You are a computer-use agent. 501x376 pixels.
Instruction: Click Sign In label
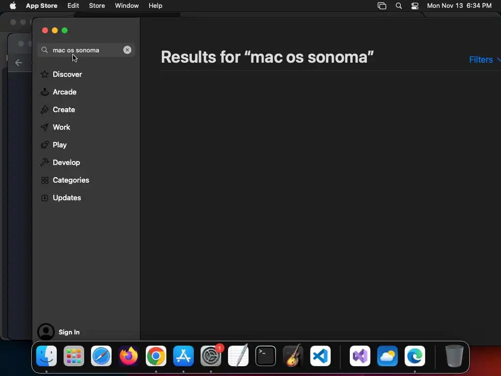pyautogui.click(x=69, y=332)
